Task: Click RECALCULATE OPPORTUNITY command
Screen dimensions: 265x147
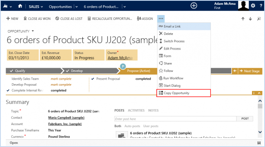Action: (x=110, y=19)
